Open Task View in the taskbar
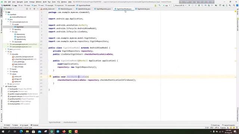The image size is (239, 134). pos(15,131)
